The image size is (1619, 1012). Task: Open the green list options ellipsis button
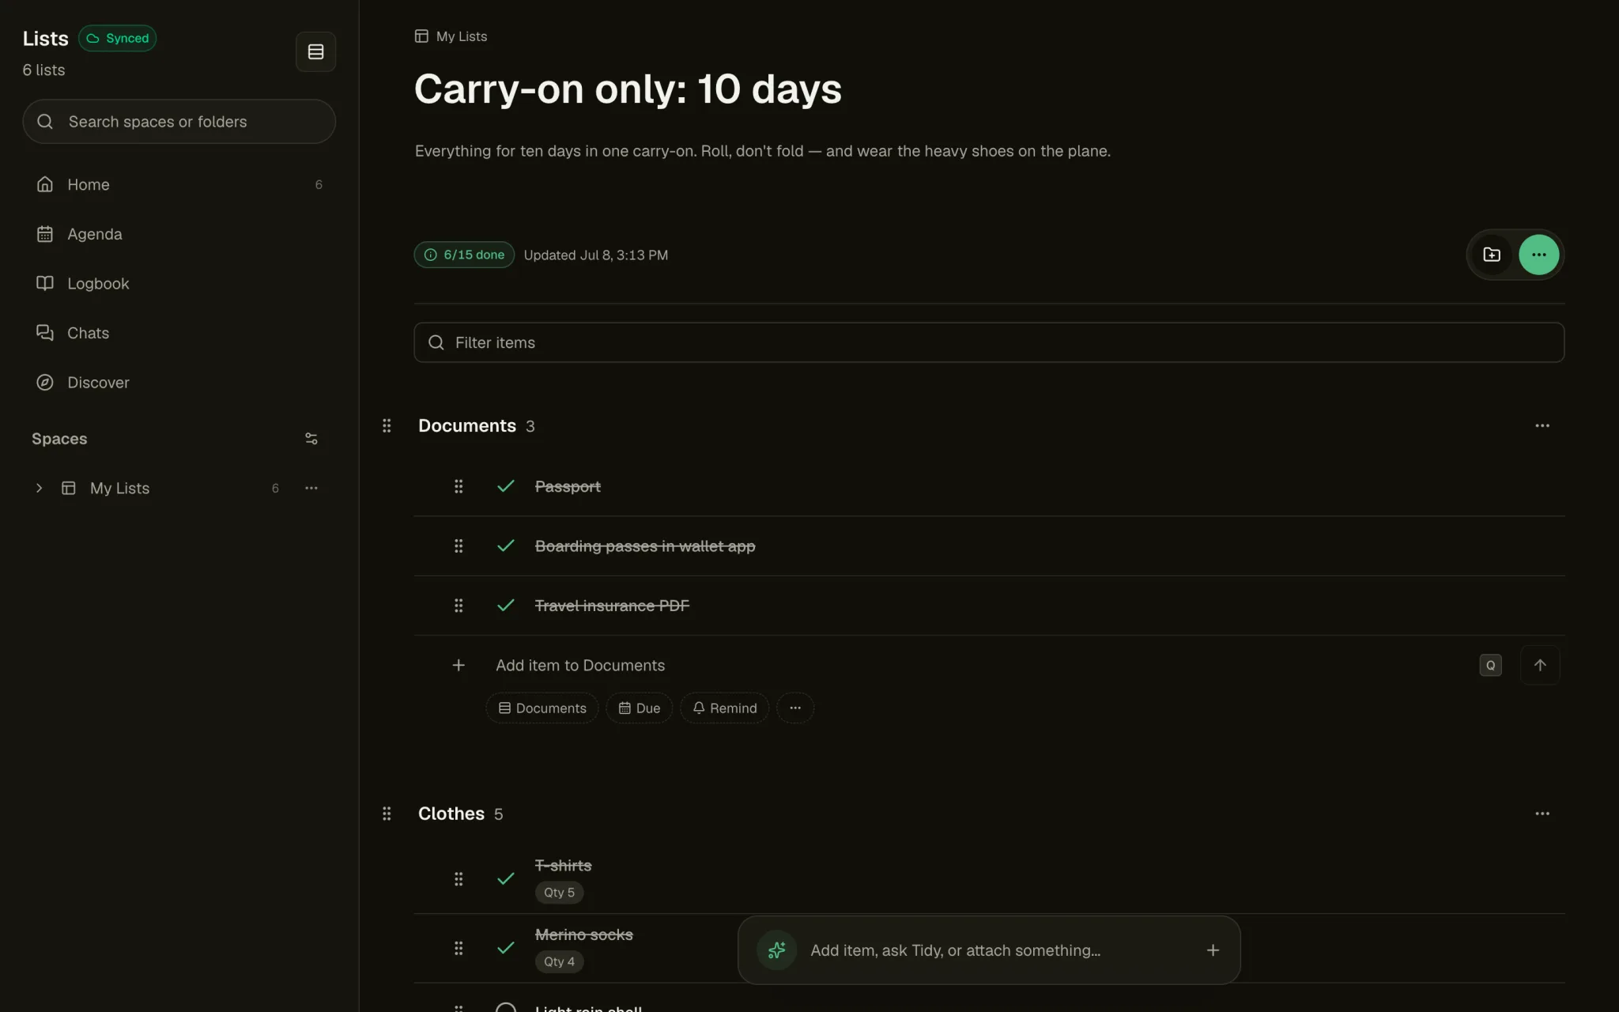tap(1538, 255)
